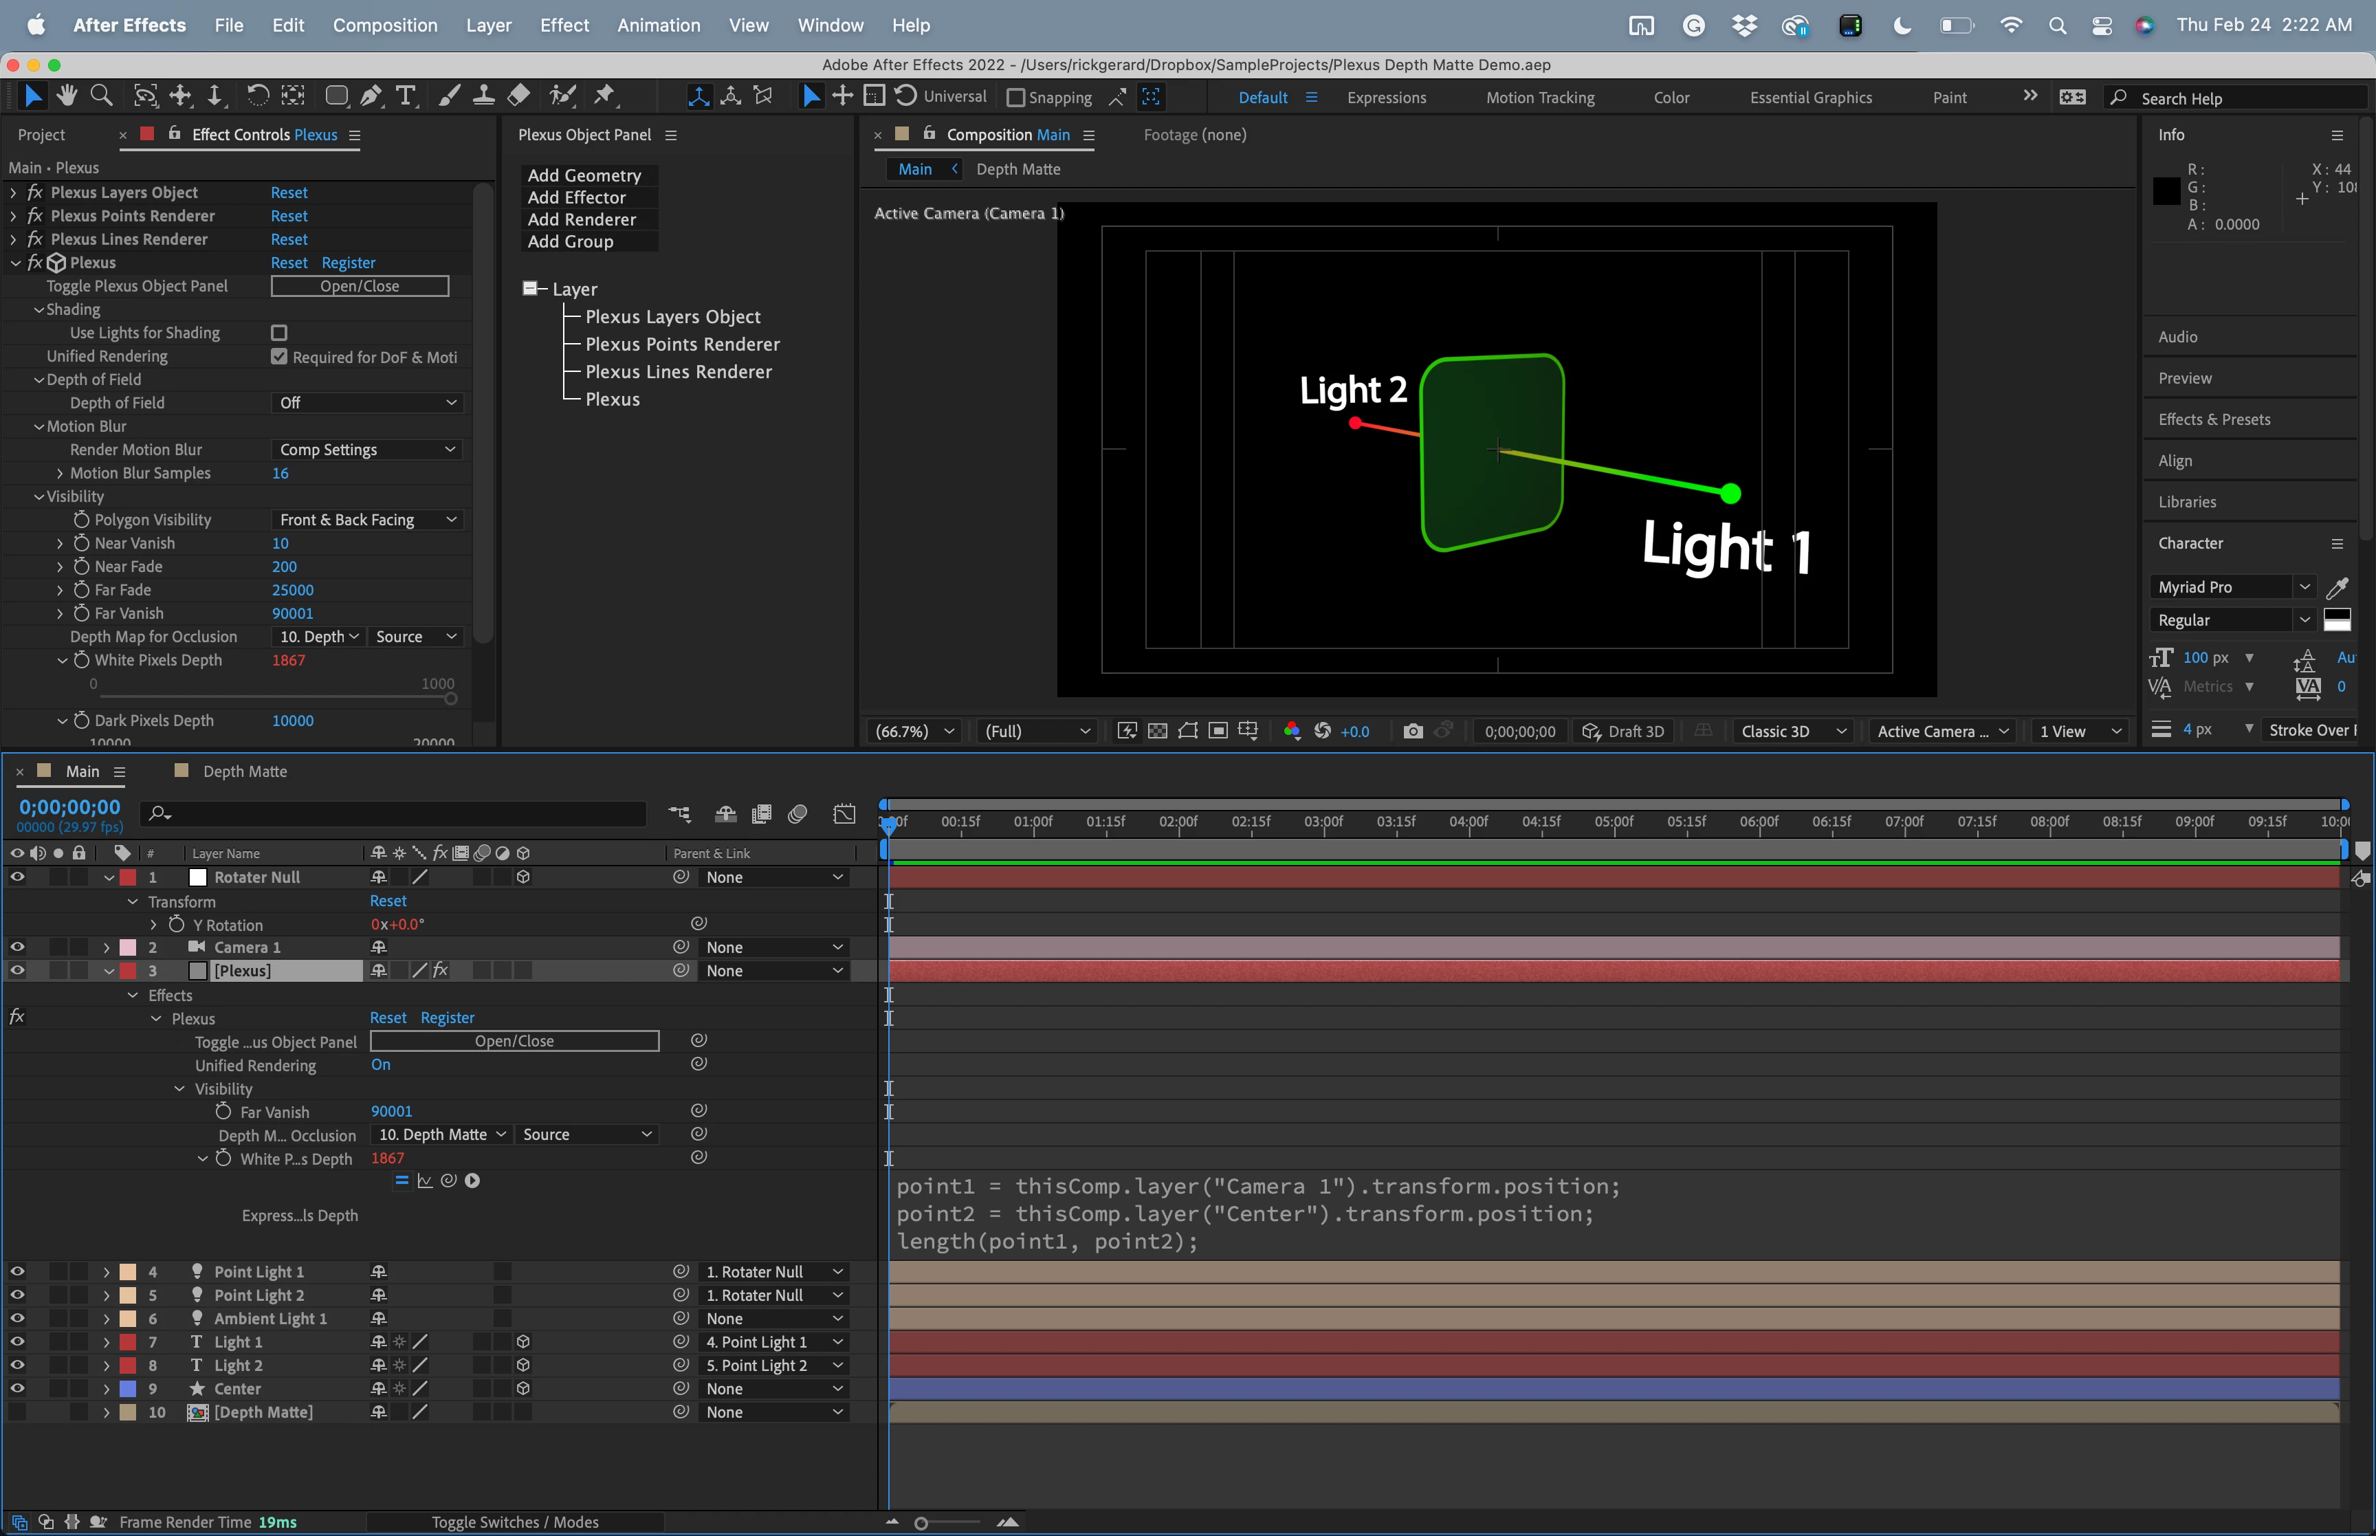The height and width of the screenshot is (1536, 2376).
Task: Select the Eraser tool
Action: click(x=518, y=96)
